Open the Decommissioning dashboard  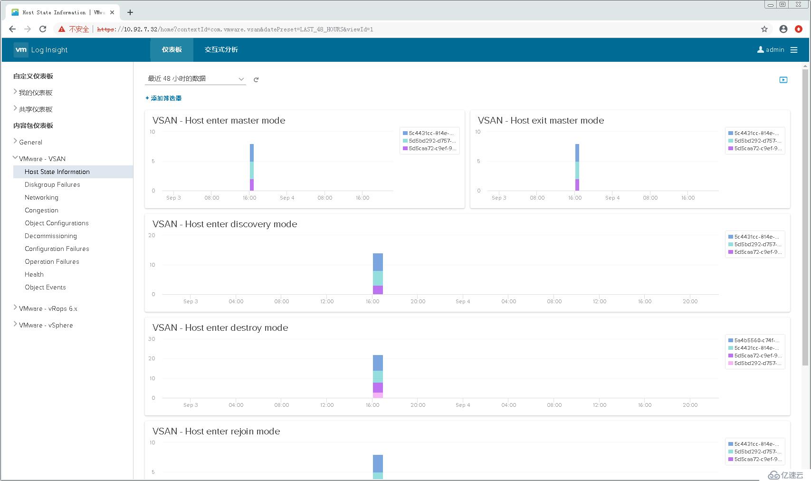click(51, 236)
